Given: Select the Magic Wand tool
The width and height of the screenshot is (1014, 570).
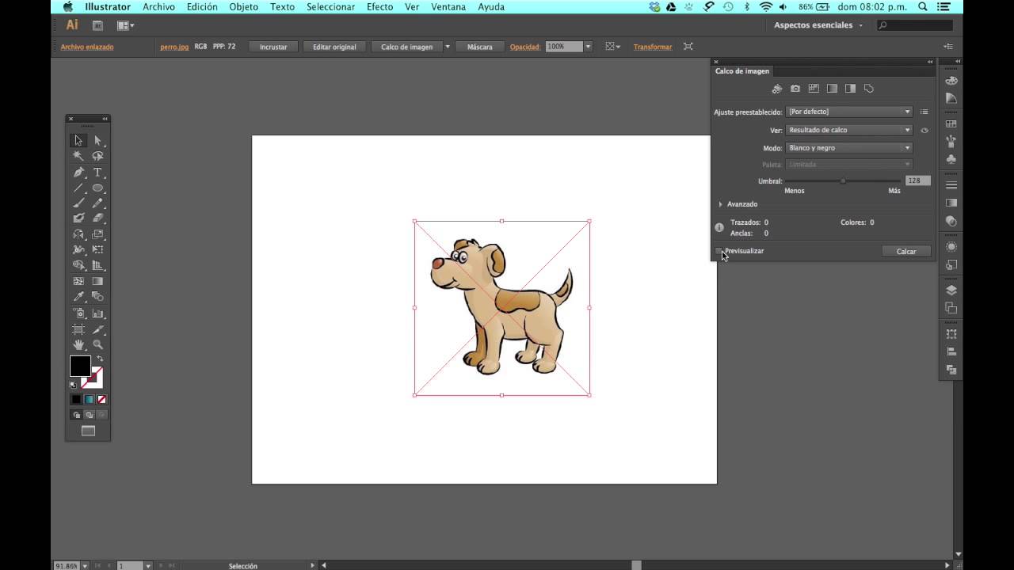Looking at the screenshot, I should click(x=78, y=157).
